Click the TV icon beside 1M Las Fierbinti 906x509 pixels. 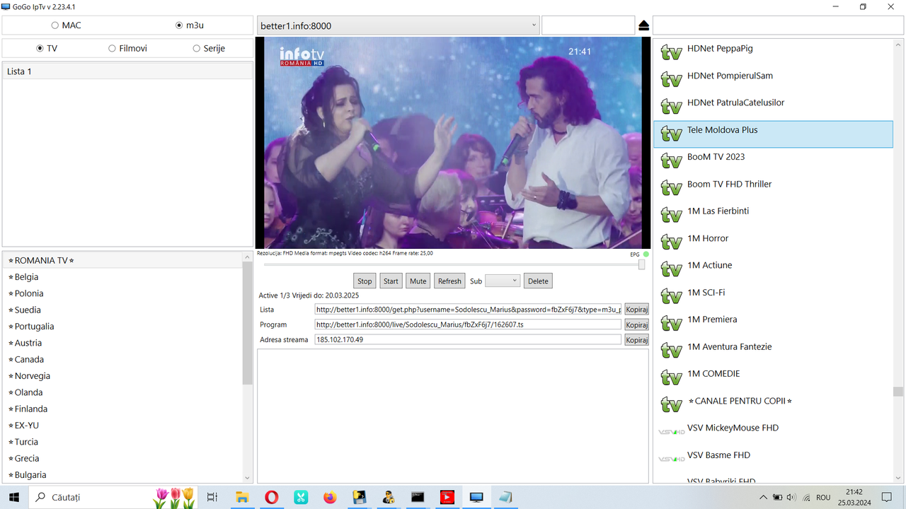click(x=671, y=215)
